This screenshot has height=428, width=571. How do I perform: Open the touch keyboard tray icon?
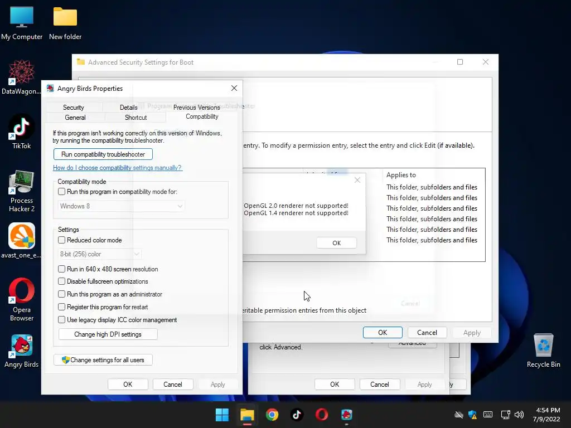pos(488,415)
